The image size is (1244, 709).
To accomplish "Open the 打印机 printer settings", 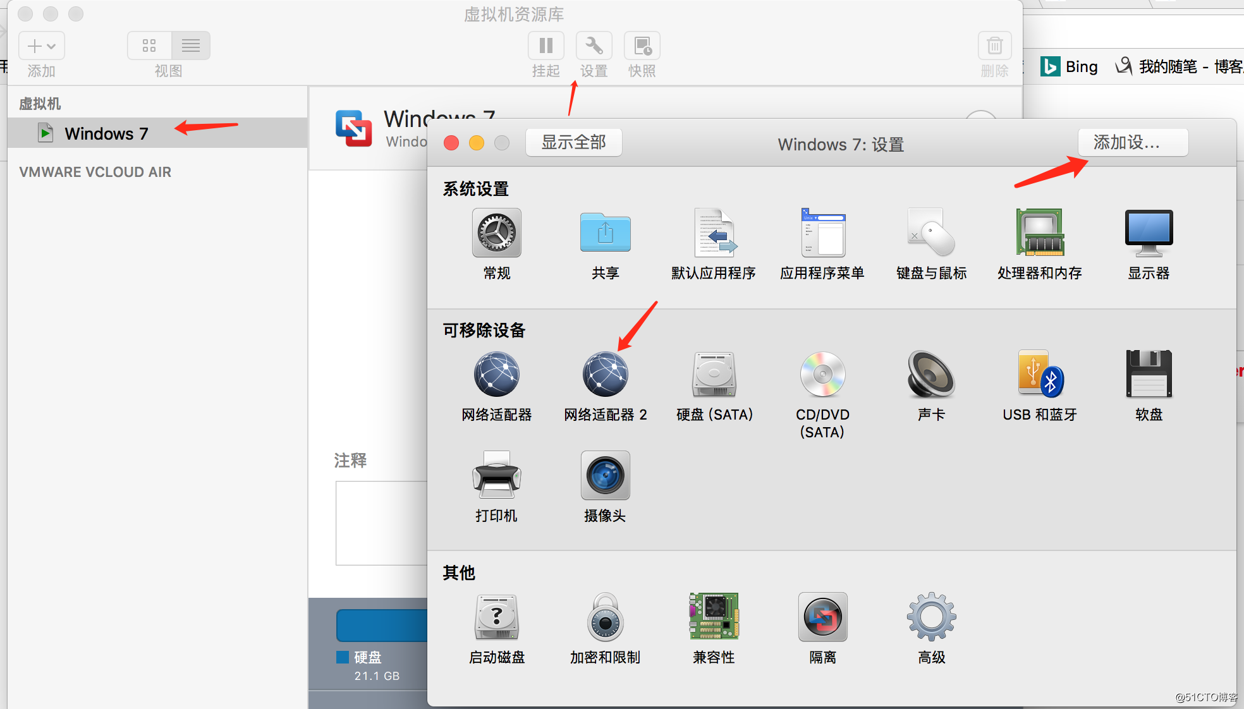I will (x=497, y=476).
